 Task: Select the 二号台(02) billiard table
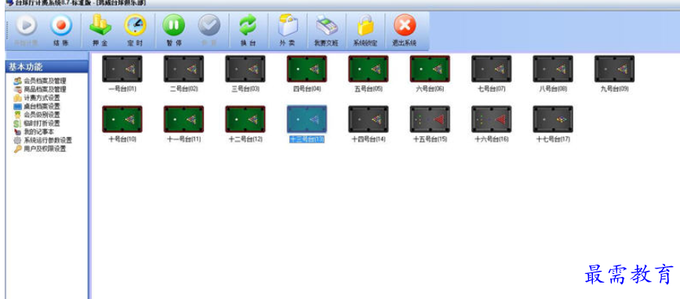click(x=184, y=69)
